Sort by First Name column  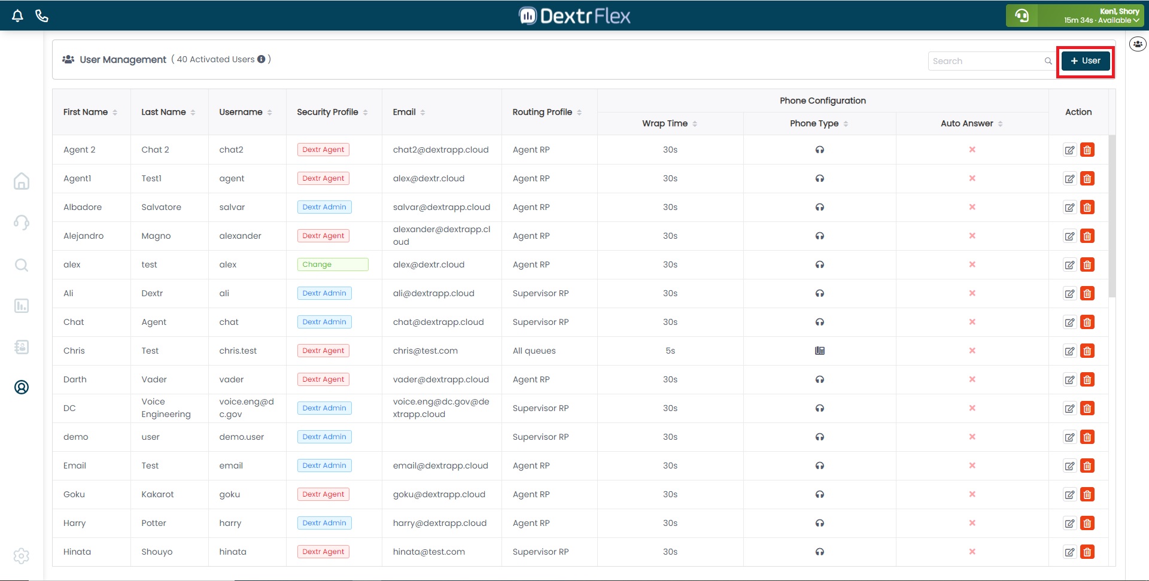point(115,112)
